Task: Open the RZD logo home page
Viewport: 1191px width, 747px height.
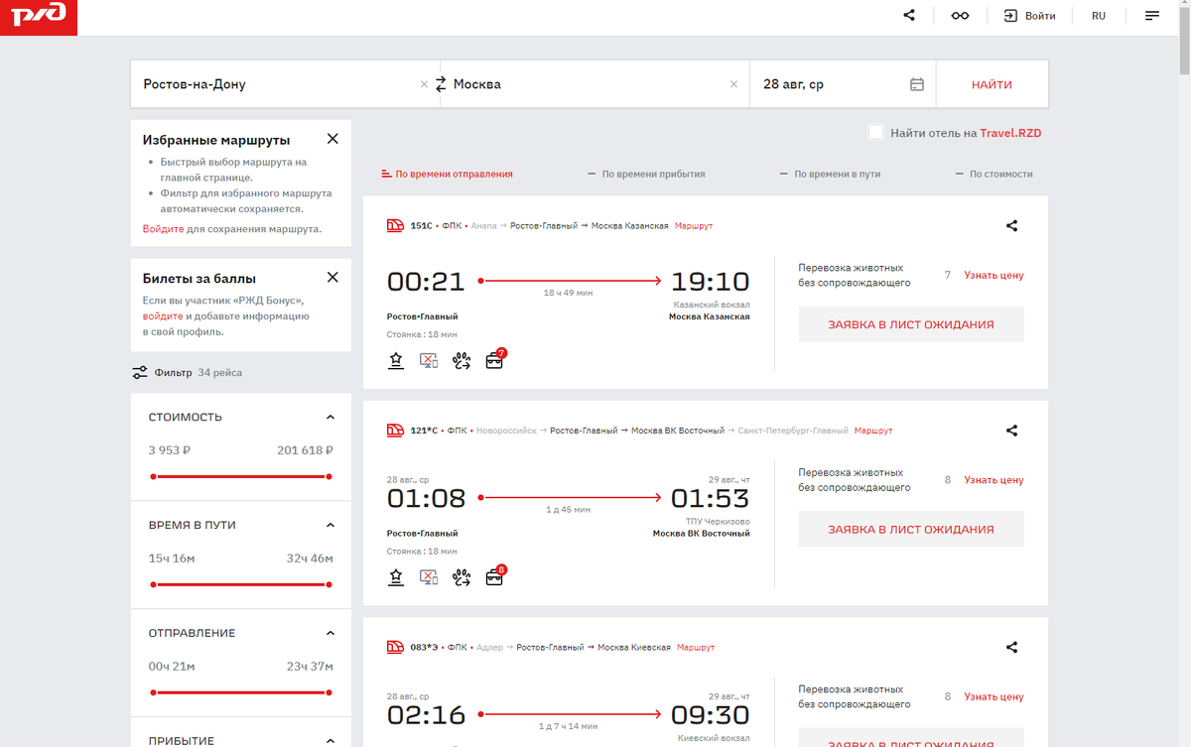Action: pyautogui.click(x=38, y=17)
